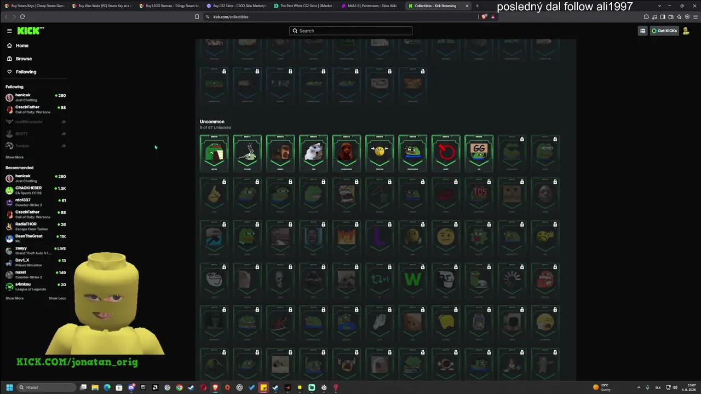Bookmark this page
The width and height of the screenshot is (701, 394).
point(197,17)
